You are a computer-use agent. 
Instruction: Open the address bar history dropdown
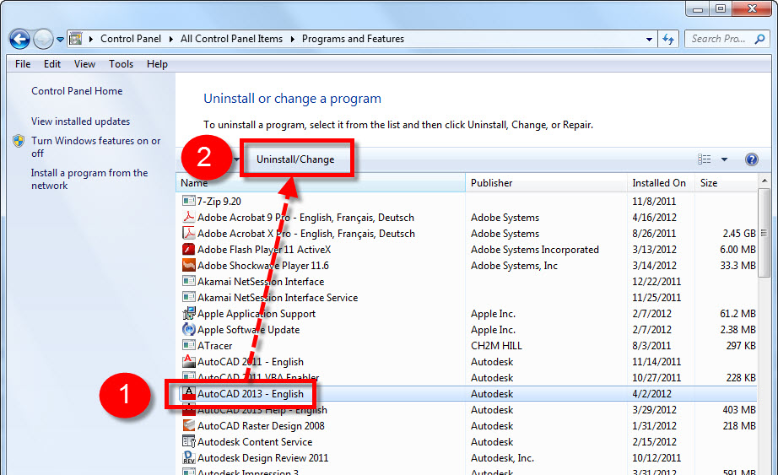[x=649, y=39]
